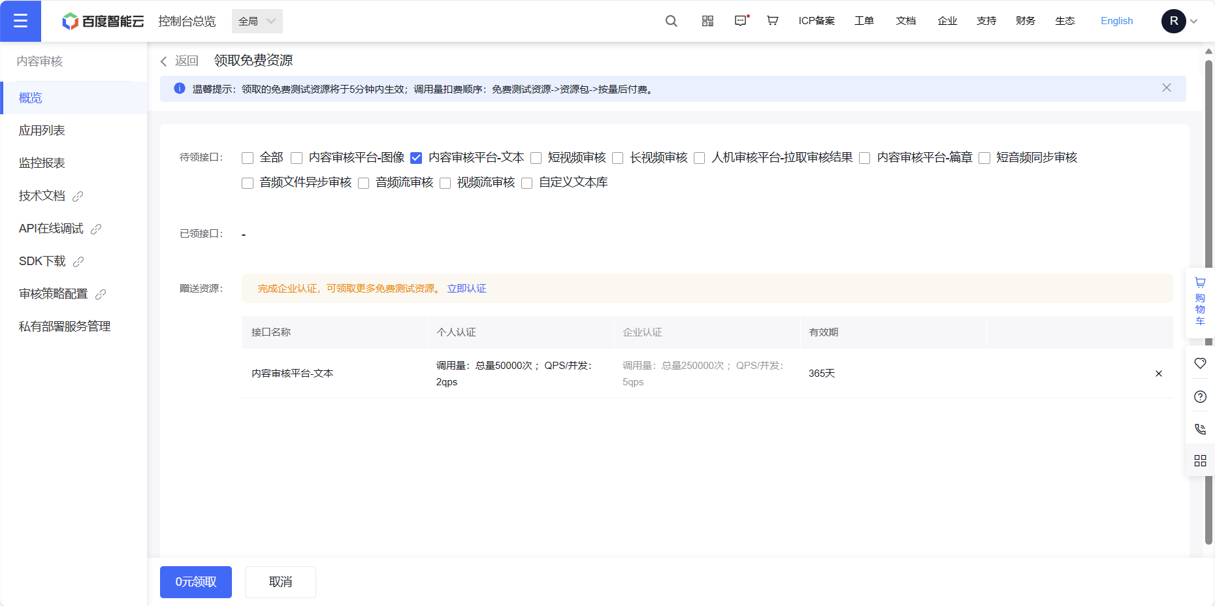Open 财务 in top navigation
The width and height of the screenshot is (1215, 606).
(1026, 21)
